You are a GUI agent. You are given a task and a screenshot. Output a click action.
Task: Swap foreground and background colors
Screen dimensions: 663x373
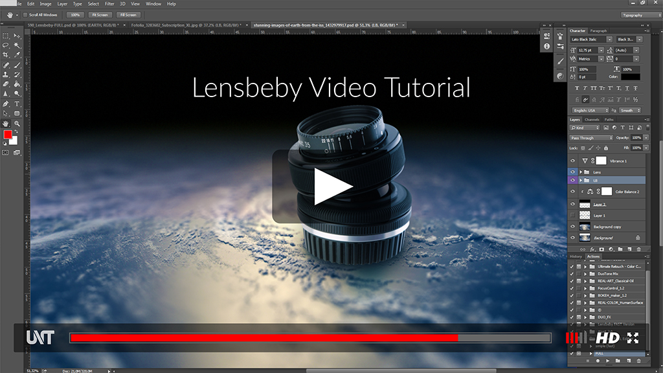[x=16, y=132]
